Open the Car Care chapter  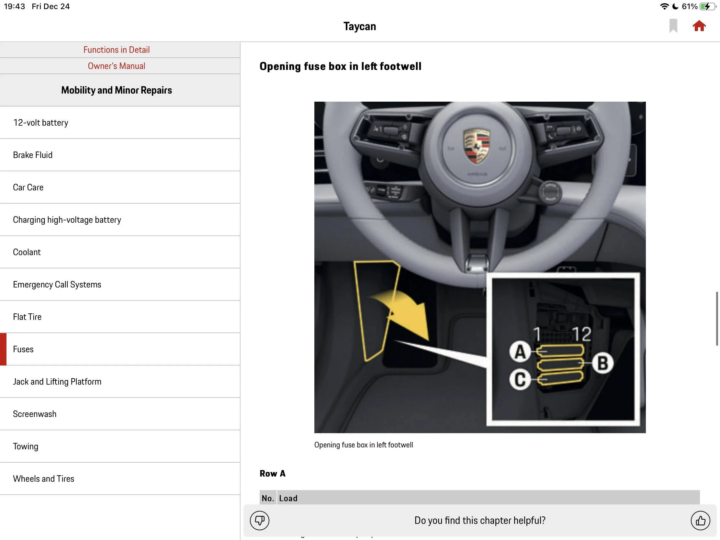[x=120, y=187]
